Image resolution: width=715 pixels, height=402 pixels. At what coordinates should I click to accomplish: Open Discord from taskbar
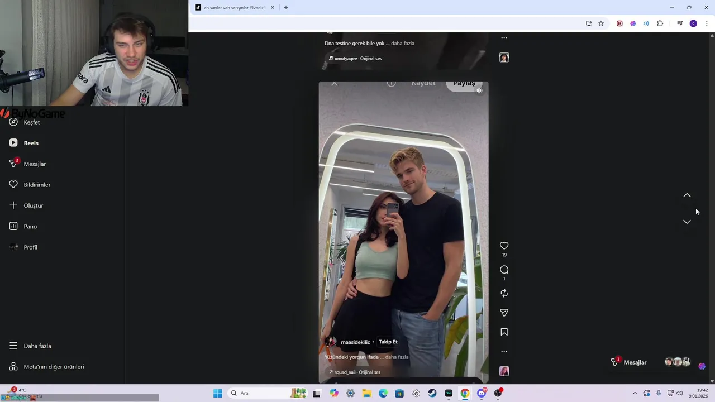[482, 393]
